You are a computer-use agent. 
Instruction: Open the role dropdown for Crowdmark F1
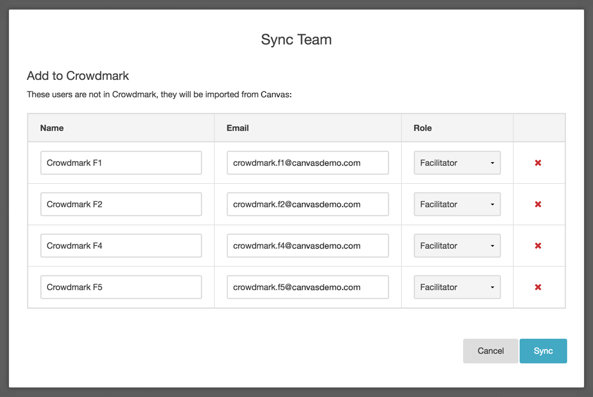(456, 162)
